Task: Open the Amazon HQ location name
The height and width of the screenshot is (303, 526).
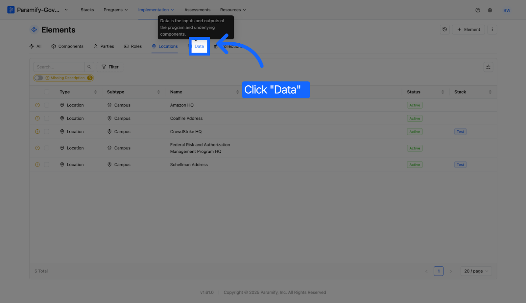Action: coord(182,105)
